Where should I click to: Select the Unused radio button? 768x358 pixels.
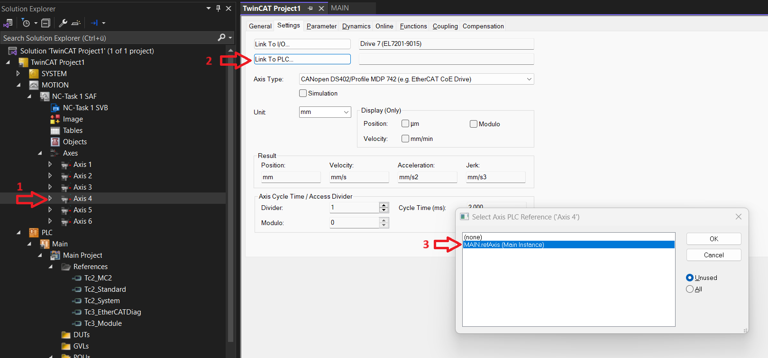690,278
